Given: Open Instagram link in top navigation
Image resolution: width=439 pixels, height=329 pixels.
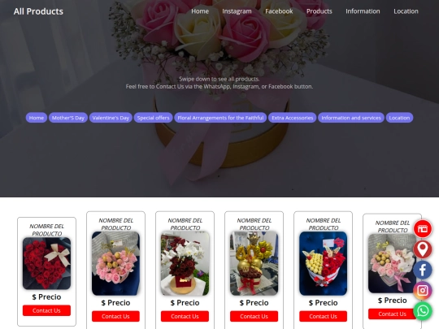Looking at the screenshot, I should coord(237,11).
